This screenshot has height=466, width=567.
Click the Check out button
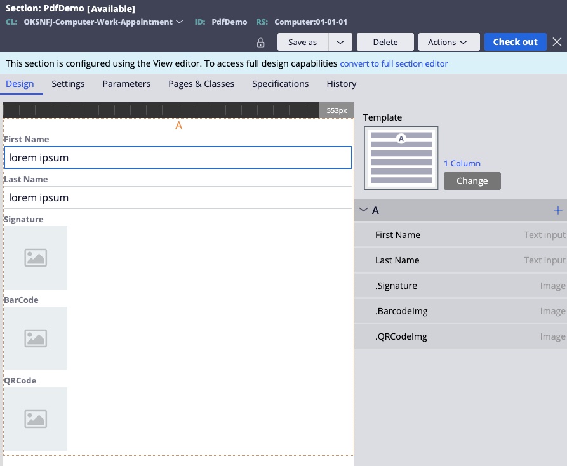(x=515, y=43)
